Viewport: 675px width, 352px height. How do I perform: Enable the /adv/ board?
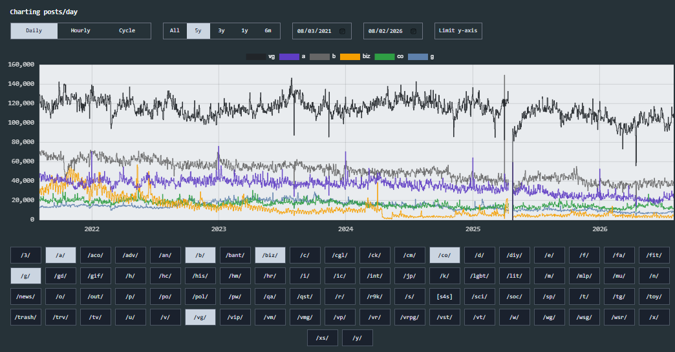click(x=131, y=255)
